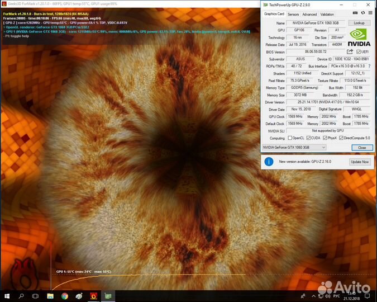
Task: Open taskbar Search magnifier
Action: pos(21,296)
